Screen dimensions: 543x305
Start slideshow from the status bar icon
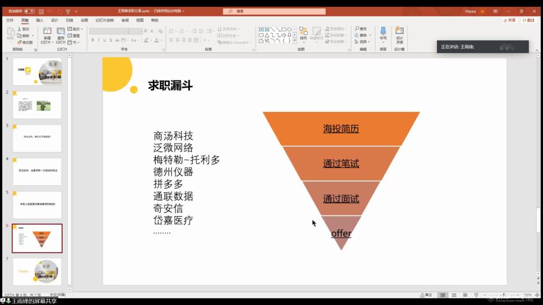(476, 295)
